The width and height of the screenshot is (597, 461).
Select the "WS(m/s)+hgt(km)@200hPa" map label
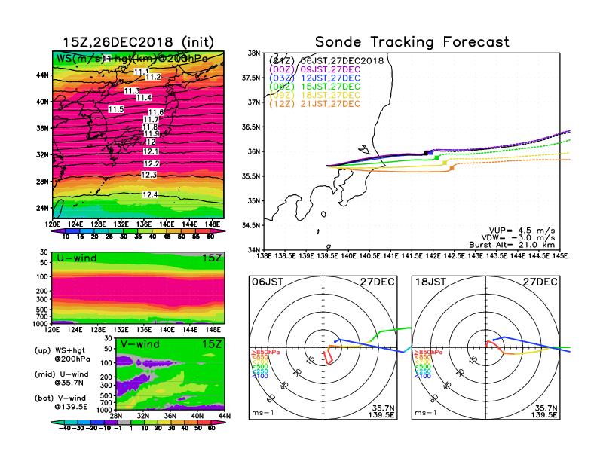click(x=132, y=59)
